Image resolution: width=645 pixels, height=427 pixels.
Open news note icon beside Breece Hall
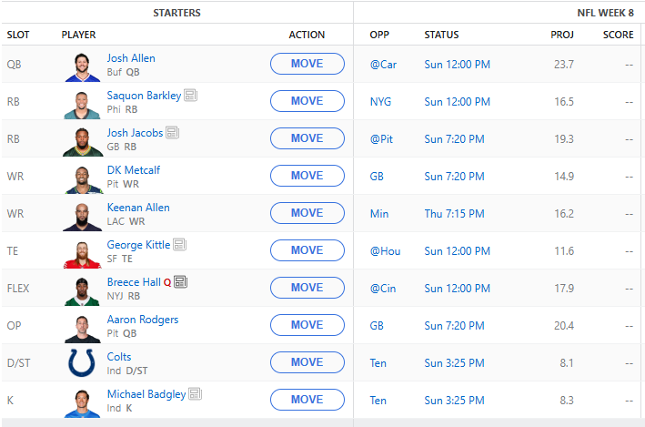pos(180,282)
